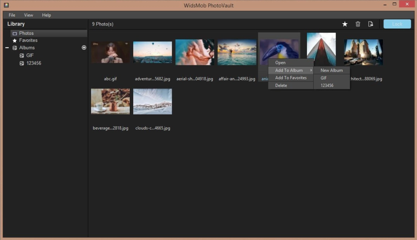417x240 pixels.
Task: Expand the 123456 album entry
Action: click(22, 63)
